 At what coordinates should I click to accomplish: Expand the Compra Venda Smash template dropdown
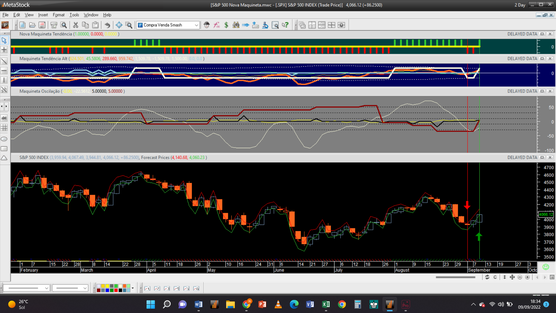click(196, 25)
